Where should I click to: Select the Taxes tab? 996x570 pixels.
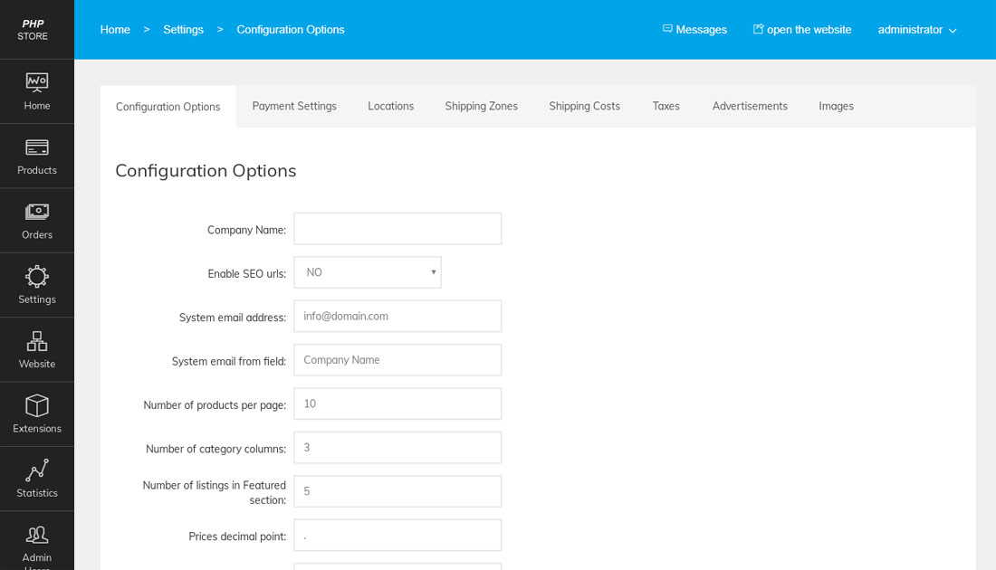(x=666, y=106)
